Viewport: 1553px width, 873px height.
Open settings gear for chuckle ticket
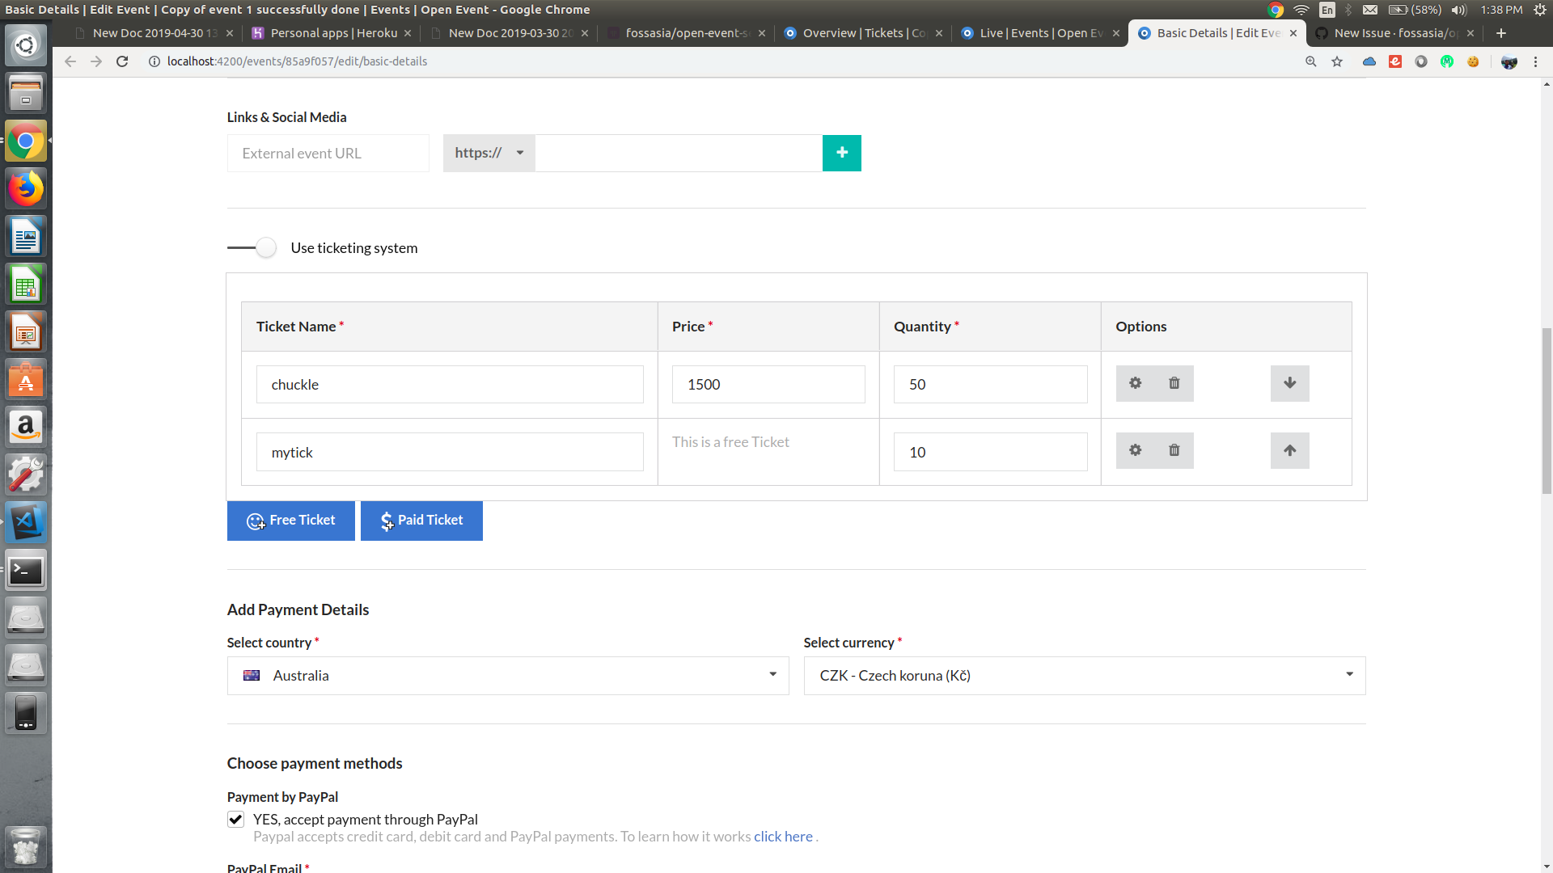click(1135, 383)
